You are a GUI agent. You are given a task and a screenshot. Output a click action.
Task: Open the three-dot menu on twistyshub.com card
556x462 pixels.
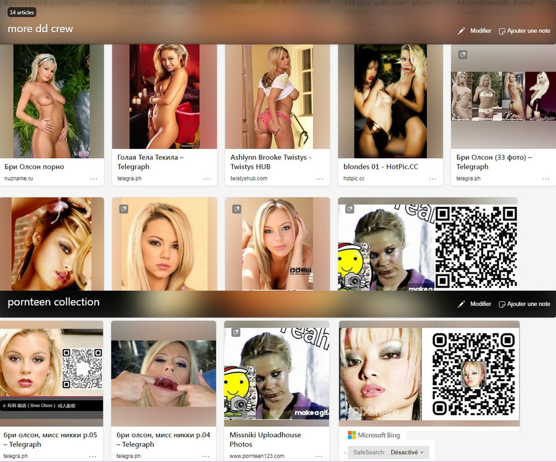(x=319, y=178)
